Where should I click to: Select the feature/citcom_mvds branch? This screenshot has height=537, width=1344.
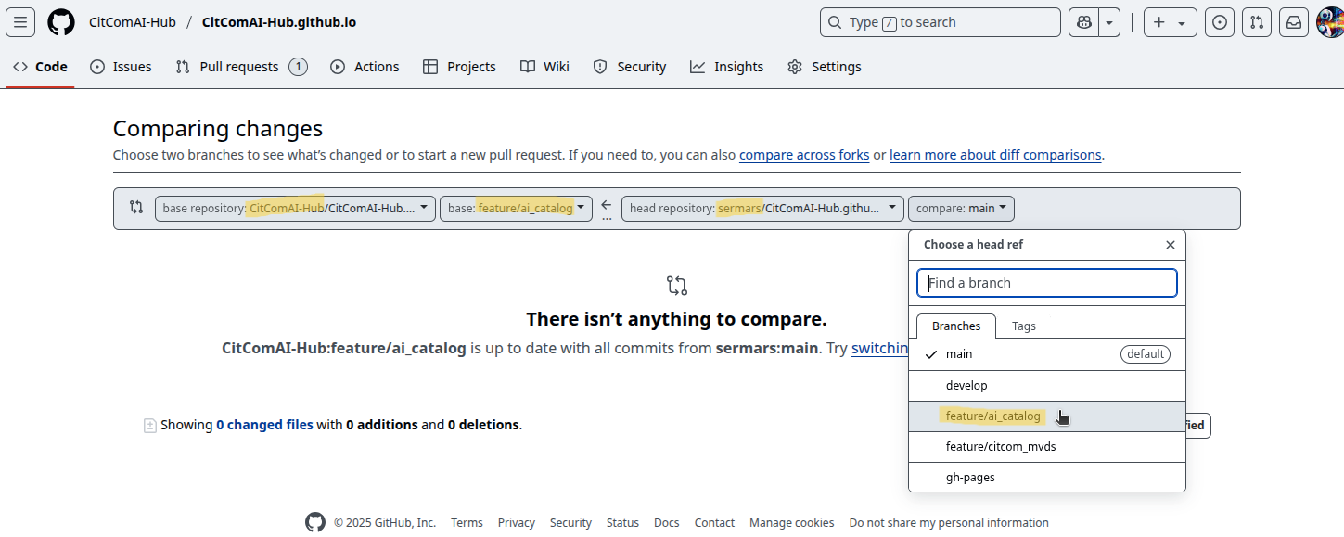[x=1047, y=447]
